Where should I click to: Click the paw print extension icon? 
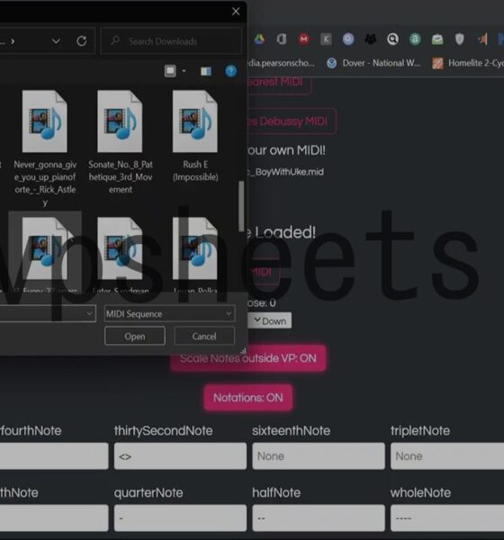[370, 40]
